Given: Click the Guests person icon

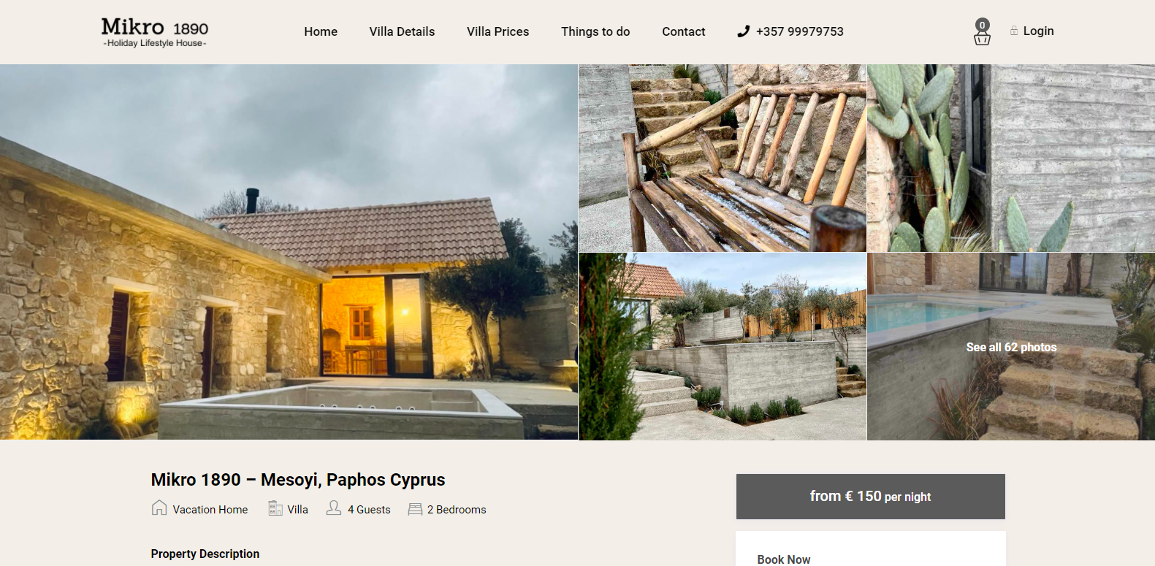Looking at the screenshot, I should tap(334, 508).
